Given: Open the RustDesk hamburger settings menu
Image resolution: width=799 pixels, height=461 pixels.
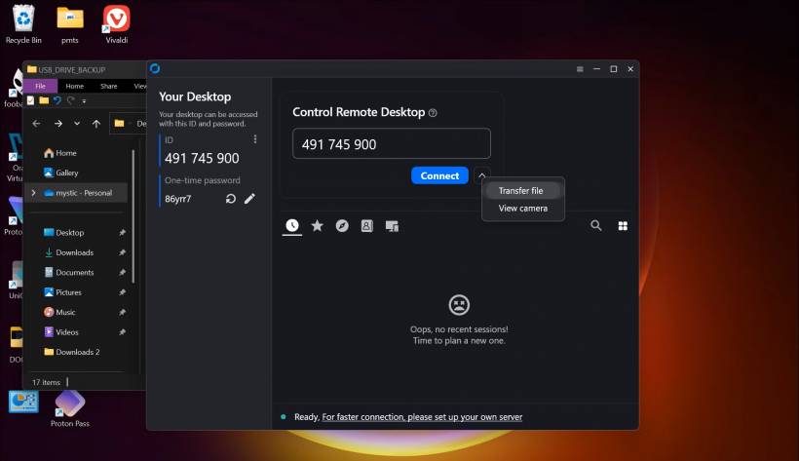Looking at the screenshot, I should click(580, 69).
